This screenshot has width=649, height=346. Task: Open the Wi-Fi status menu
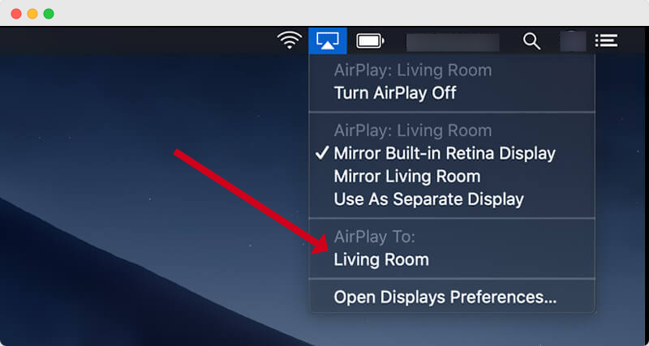pos(290,41)
